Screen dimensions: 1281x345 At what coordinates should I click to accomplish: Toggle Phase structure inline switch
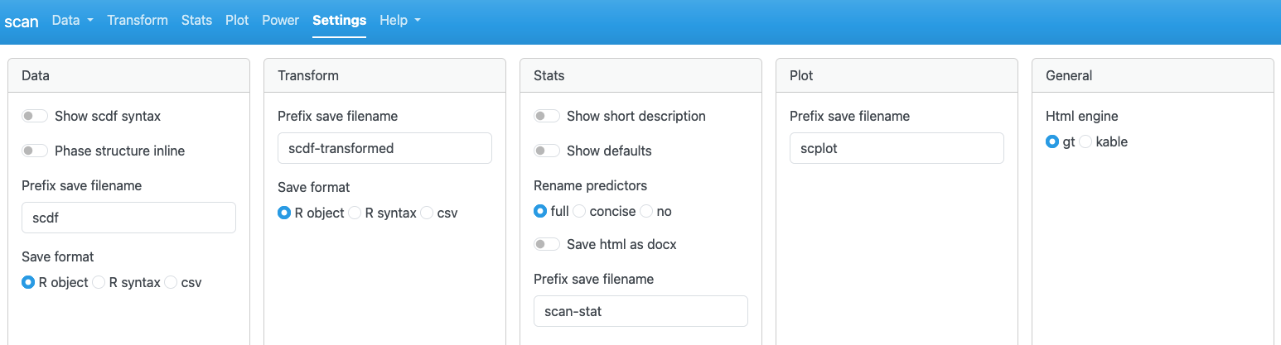[x=35, y=151]
